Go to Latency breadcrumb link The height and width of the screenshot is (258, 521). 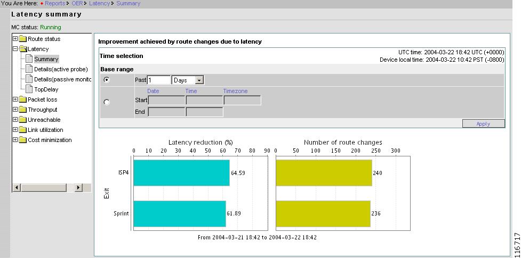click(x=99, y=3)
